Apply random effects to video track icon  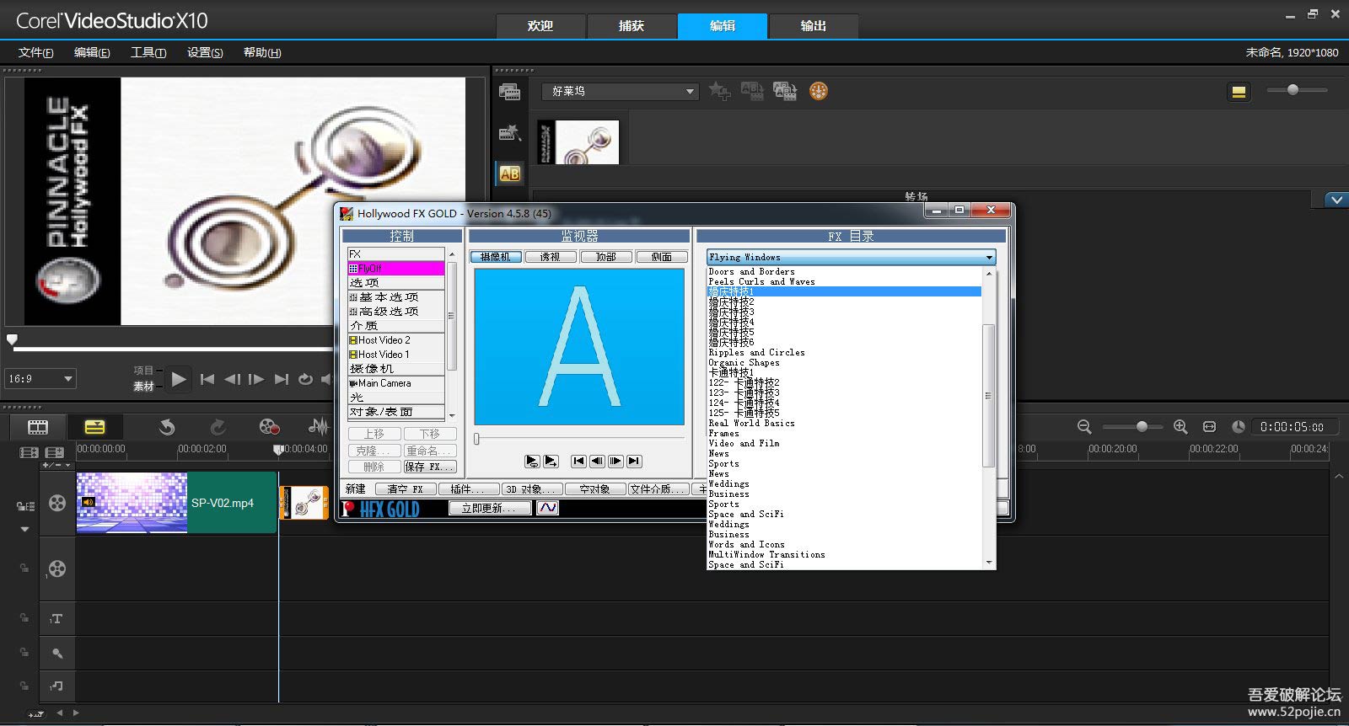pyautogui.click(x=785, y=91)
